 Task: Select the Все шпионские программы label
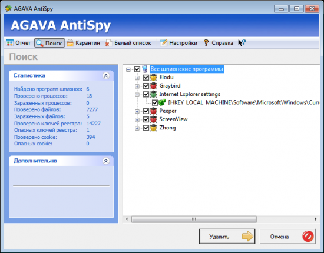[x=187, y=69]
